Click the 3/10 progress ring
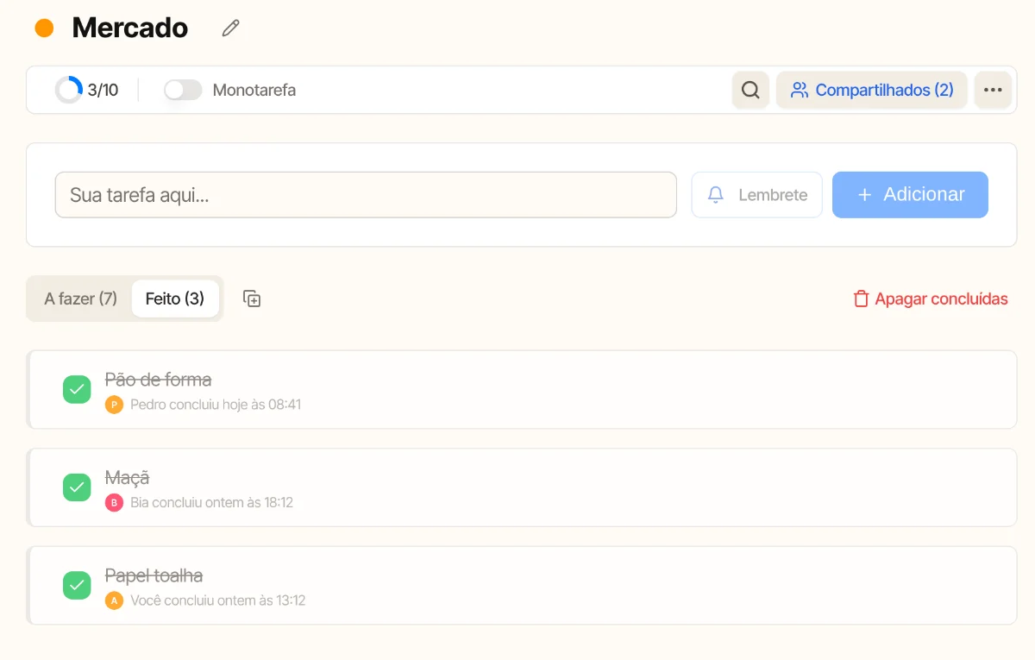1035x660 pixels. 69,90
